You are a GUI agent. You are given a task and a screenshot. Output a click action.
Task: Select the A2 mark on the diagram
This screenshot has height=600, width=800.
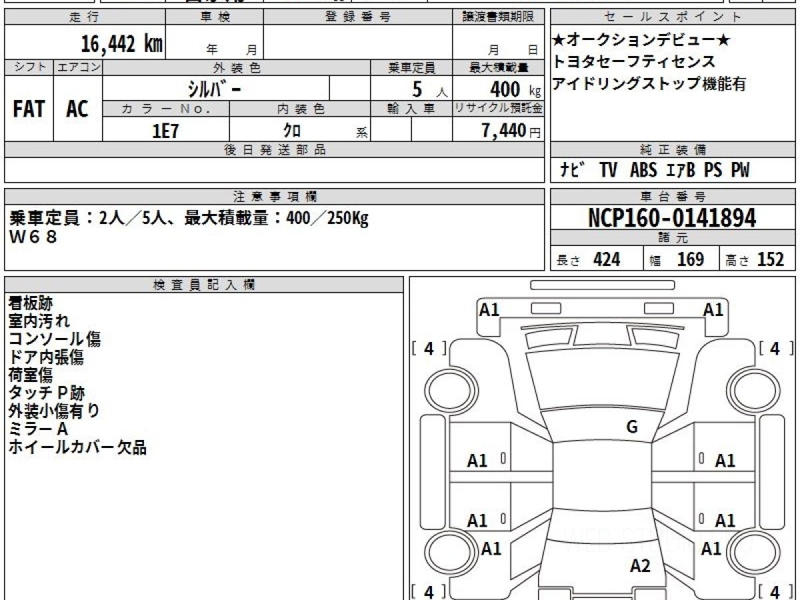coord(640,566)
